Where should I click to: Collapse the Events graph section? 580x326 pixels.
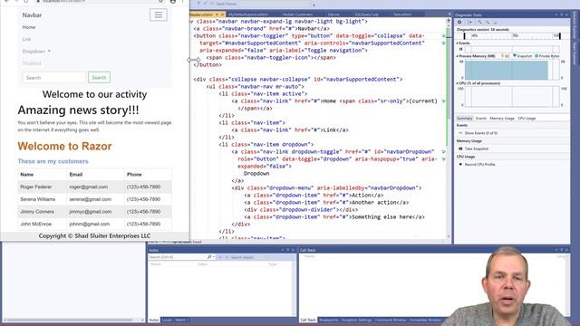458,43
